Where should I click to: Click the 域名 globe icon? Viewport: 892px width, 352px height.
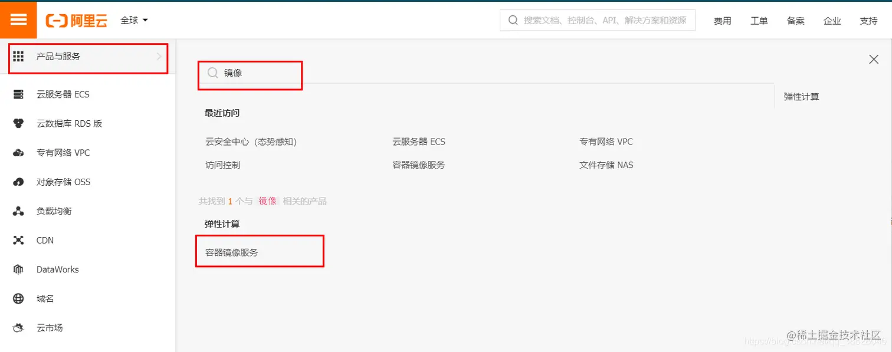coord(18,299)
